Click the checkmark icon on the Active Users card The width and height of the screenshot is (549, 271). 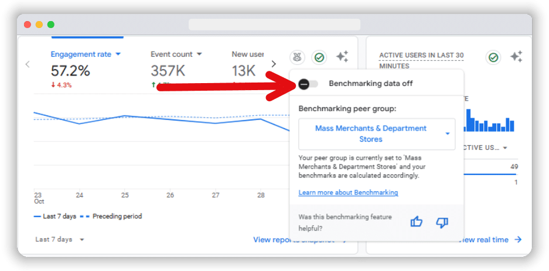[x=493, y=57]
